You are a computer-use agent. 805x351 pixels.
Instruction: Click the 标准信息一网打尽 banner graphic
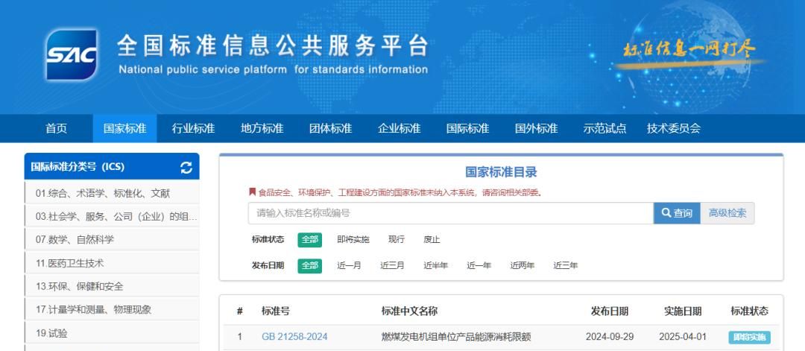point(689,52)
